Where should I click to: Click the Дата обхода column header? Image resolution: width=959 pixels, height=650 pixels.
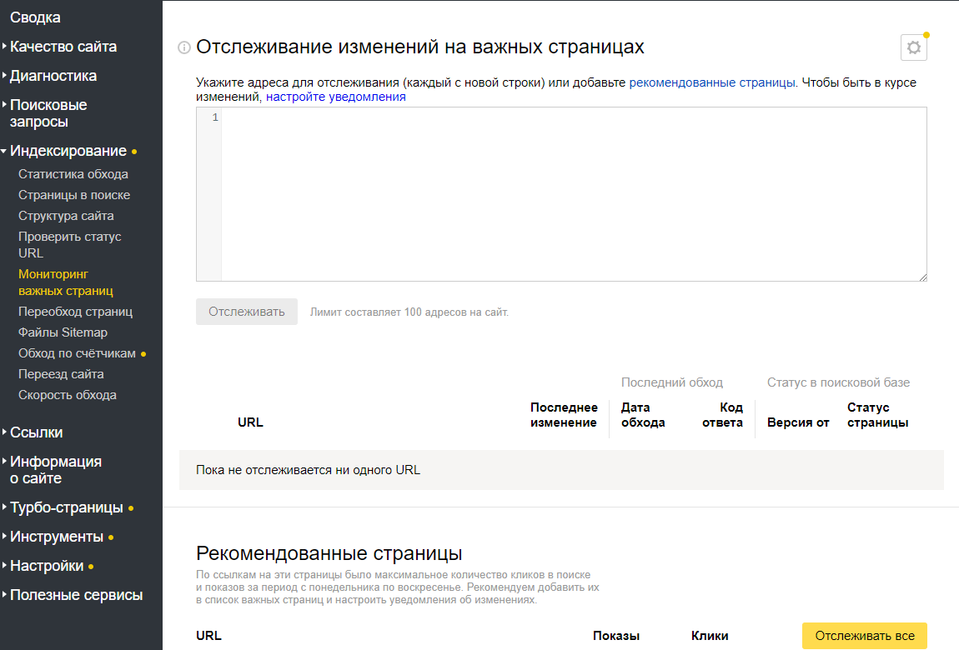[x=643, y=415]
